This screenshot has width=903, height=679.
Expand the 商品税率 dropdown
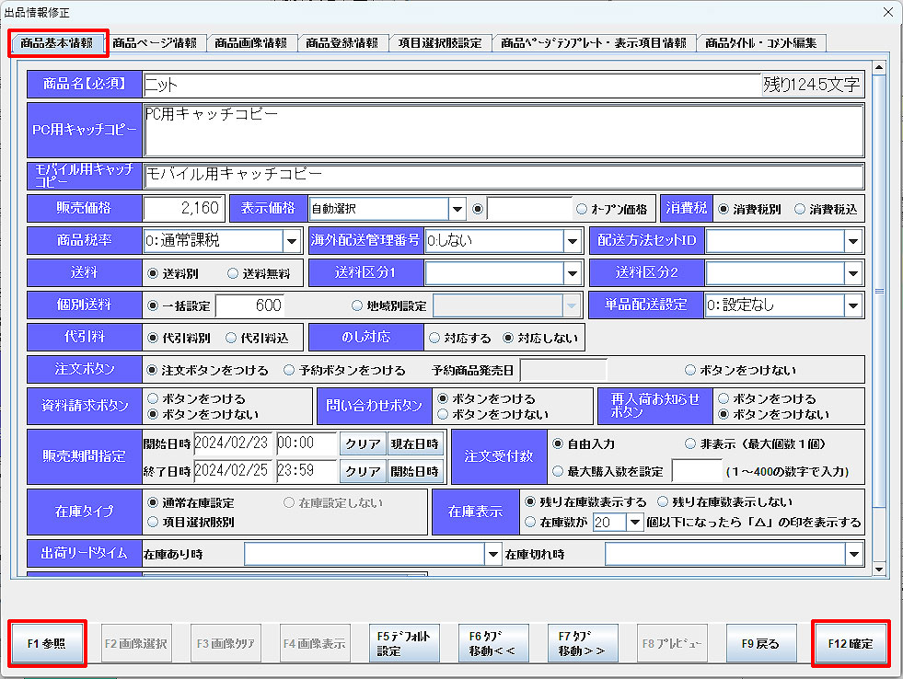tap(292, 241)
